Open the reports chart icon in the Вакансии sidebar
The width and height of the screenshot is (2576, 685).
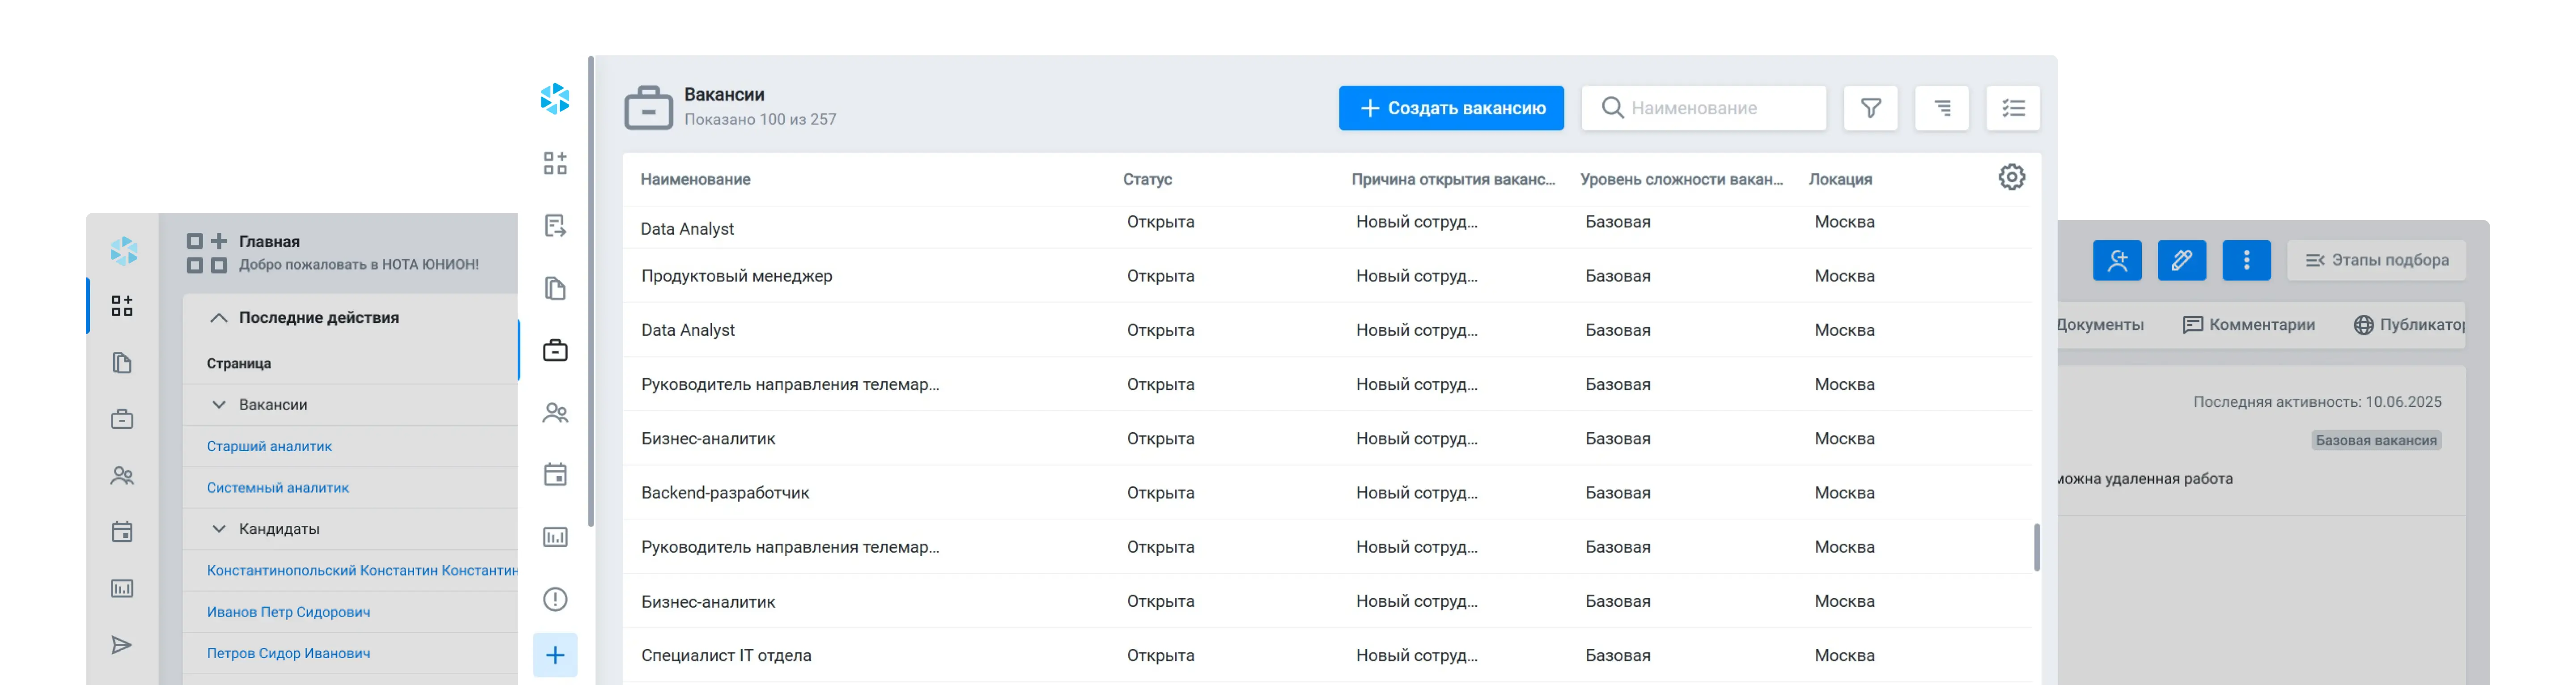pos(555,537)
